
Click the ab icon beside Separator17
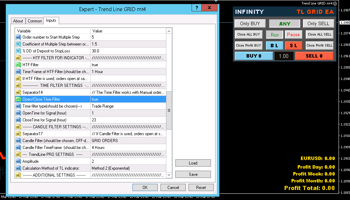(x=18, y=134)
